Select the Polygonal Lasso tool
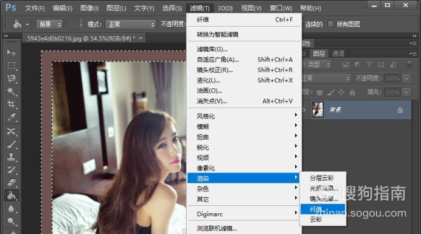The height and width of the screenshot is (234, 421). click(x=11, y=78)
